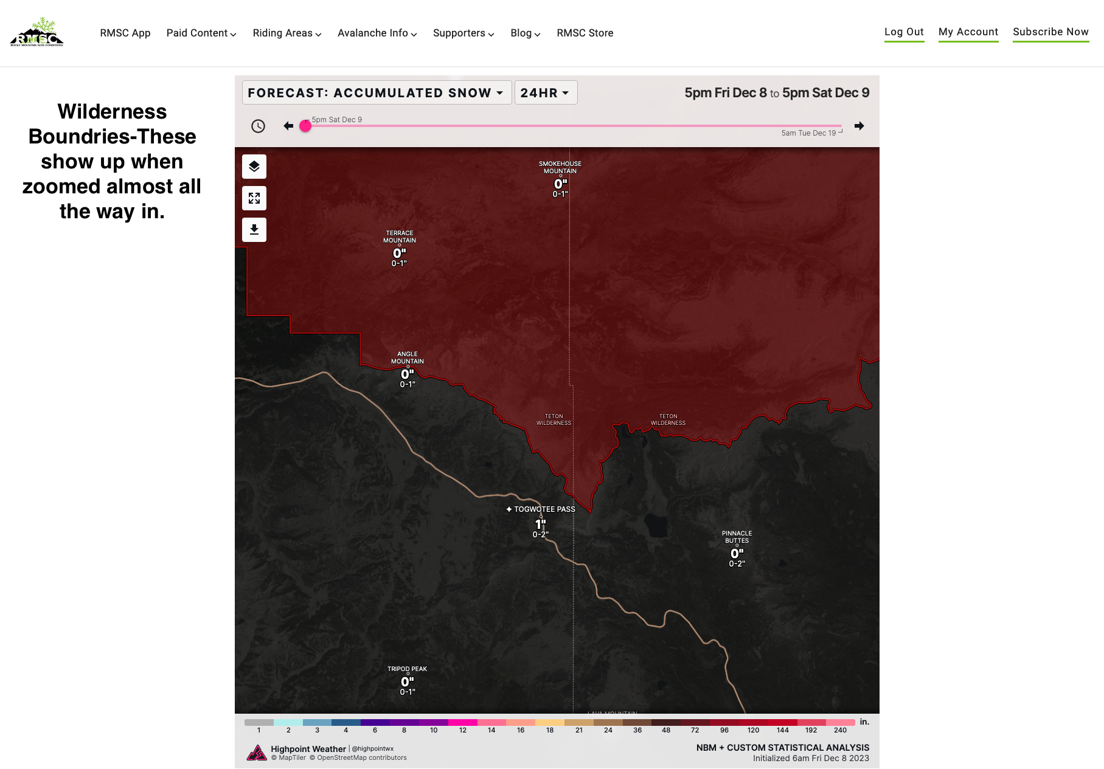Click Log Out in the header
The width and height of the screenshot is (1104, 769).
[904, 32]
